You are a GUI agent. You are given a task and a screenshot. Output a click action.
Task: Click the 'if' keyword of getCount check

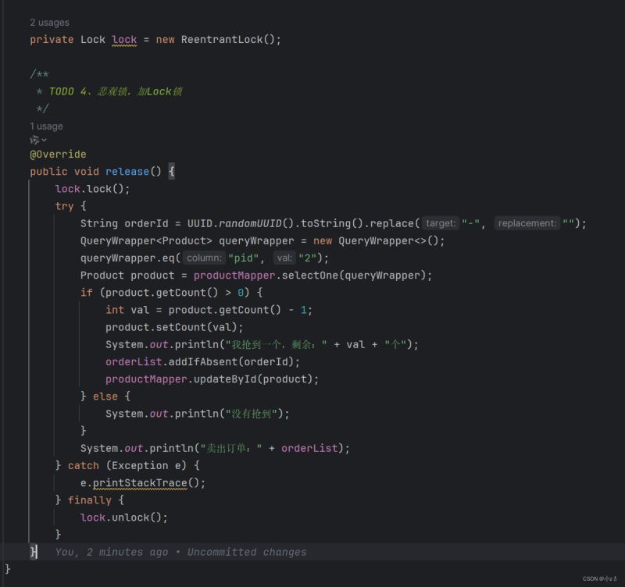[x=87, y=293]
